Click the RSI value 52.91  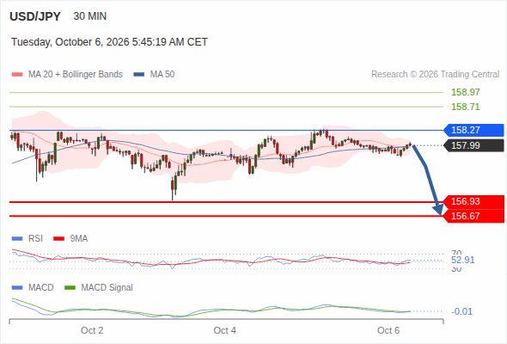tap(462, 261)
